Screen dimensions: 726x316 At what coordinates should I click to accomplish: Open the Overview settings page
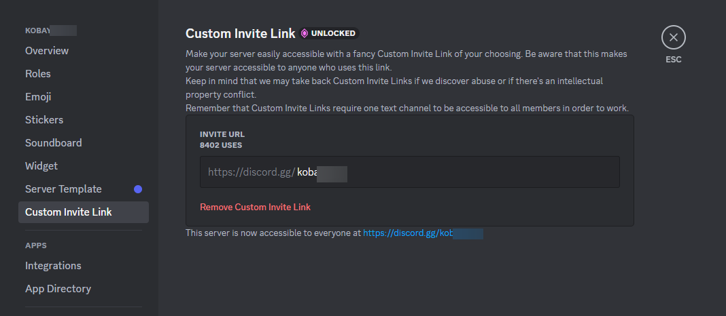47,51
